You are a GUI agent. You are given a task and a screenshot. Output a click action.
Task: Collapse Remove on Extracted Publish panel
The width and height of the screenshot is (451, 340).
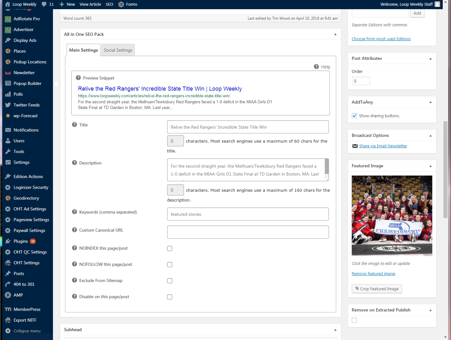pyautogui.click(x=430, y=310)
